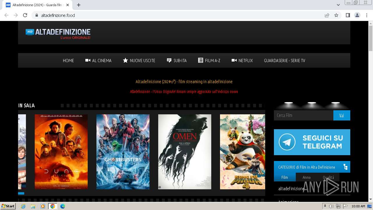Open HOME in site navigation
The height and width of the screenshot is (210, 373).
68,61
